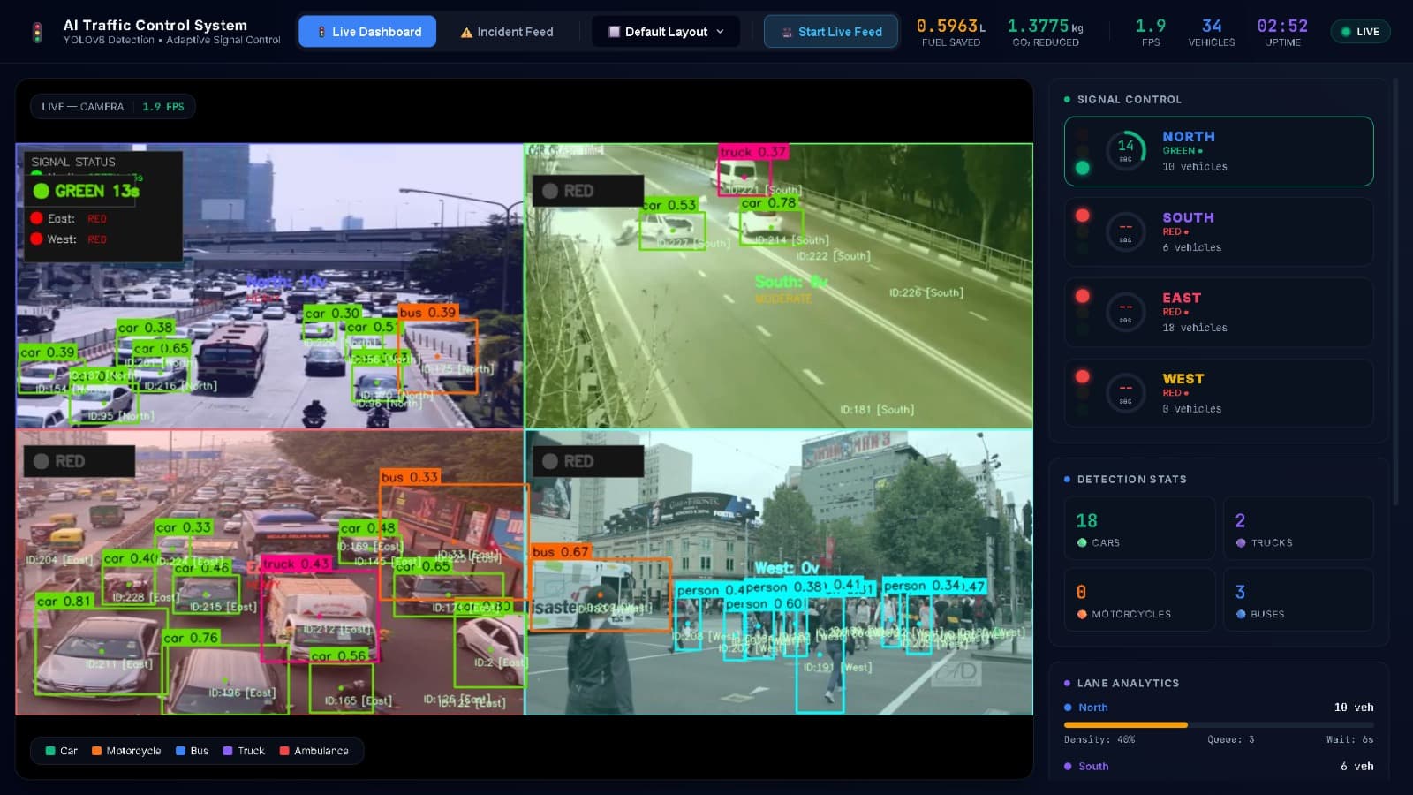The height and width of the screenshot is (795, 1413).
Task: Toggle the Car legend filter
Action: (61, 751)
